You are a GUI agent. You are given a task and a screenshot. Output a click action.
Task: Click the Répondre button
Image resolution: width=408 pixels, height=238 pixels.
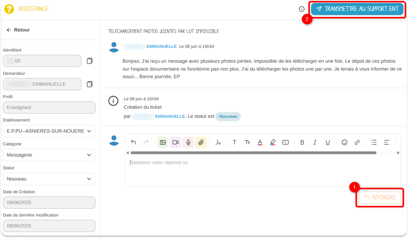[x=380, y=197]
